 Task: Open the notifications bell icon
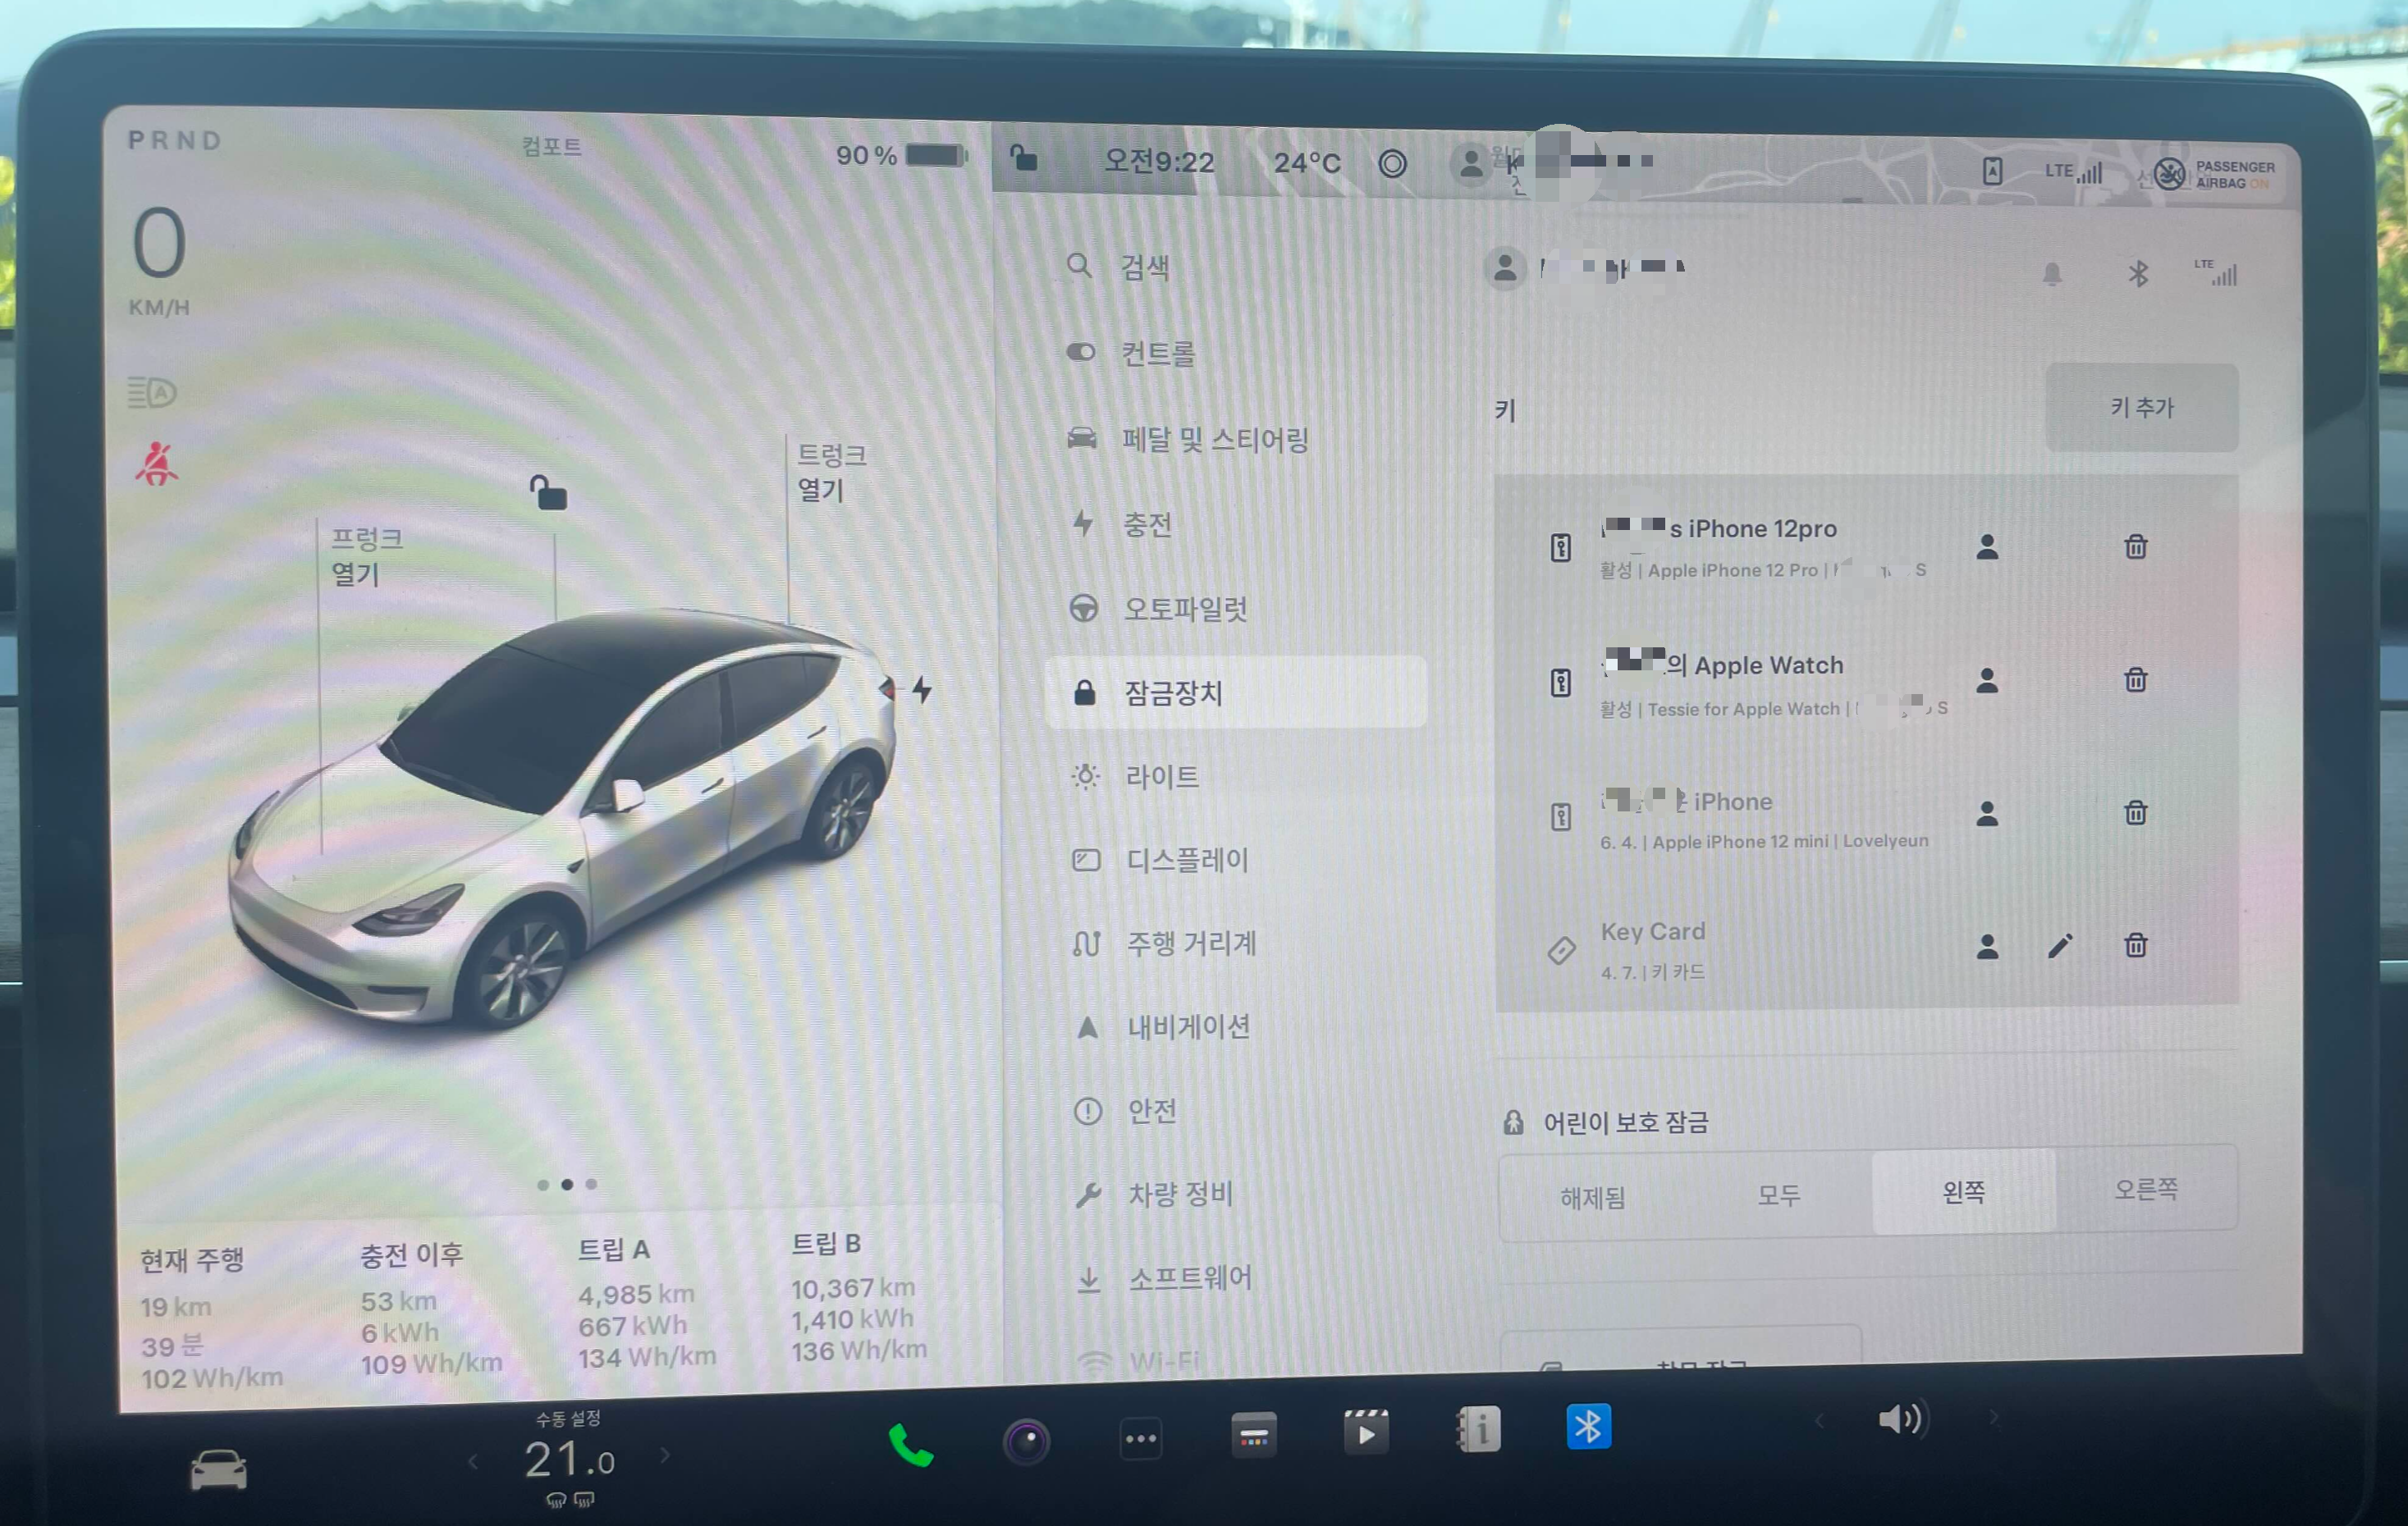point(2052,274)
